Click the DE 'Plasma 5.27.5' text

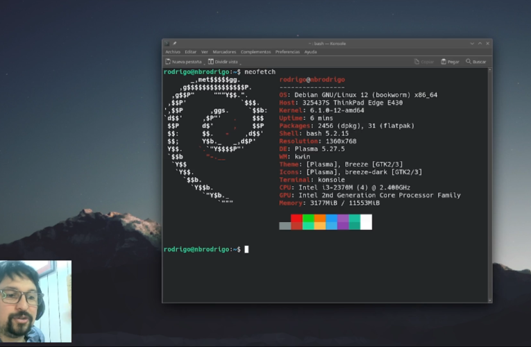pos(320,149)
